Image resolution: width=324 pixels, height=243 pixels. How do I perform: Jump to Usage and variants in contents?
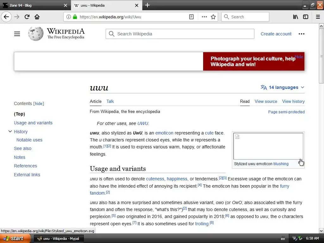(x=33, y=123)
